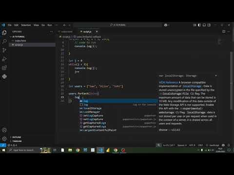The width and height of the screenshot is (234, 175).
Task: Go back with the navigation arrow
Action: click(x=64, y=25)
